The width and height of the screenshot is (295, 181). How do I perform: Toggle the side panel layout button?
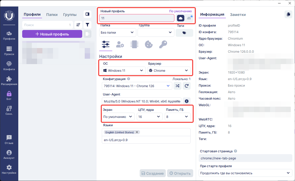(87, 14)
